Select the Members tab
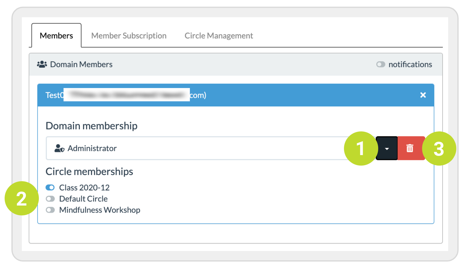Image resolution: width=466 pixels, height=272 pixels. 56,35
